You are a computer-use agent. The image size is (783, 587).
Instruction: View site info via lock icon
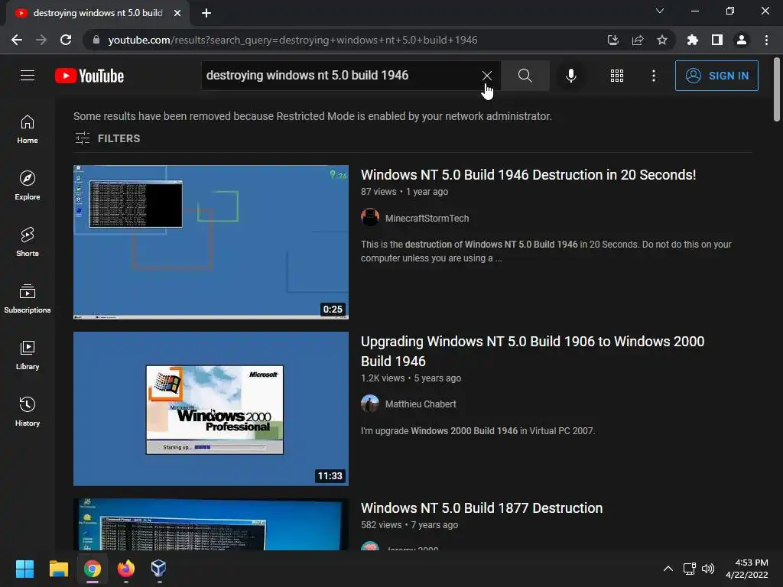coord(96,40)
